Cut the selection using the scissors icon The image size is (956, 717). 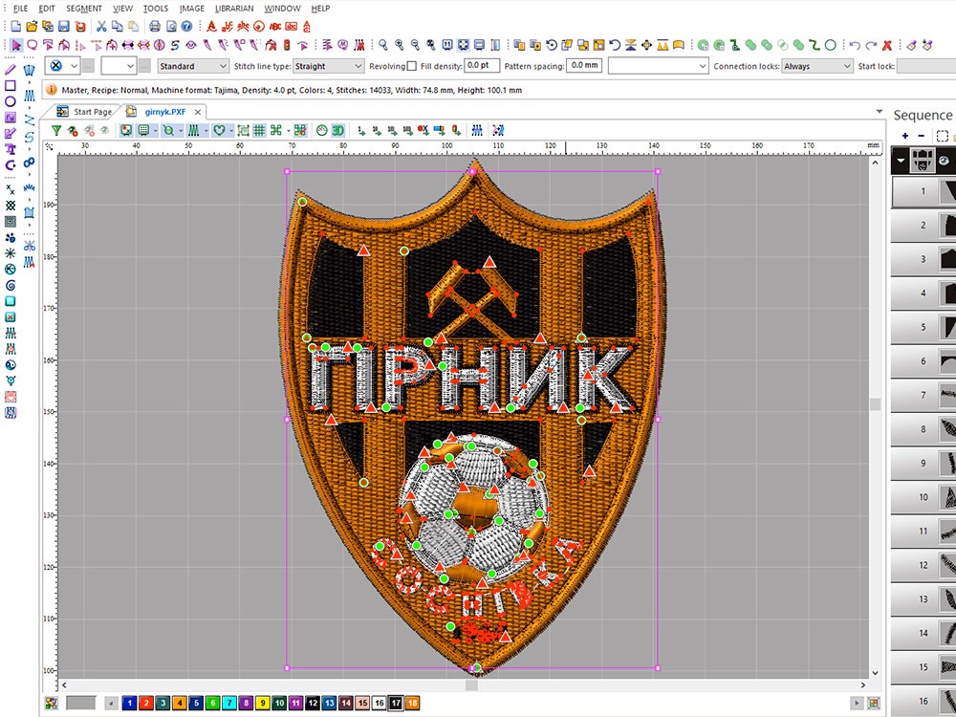pyautogui.click(x=101, y=26)
